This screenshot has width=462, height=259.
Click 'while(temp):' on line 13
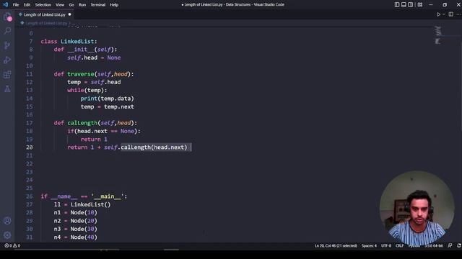pos(87,91)
